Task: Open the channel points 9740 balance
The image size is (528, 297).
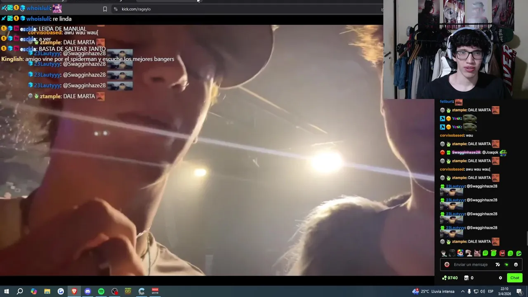Action: (450, 278)
